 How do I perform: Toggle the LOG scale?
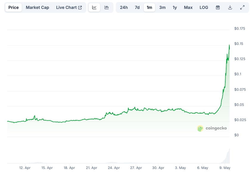coord(204,7)
